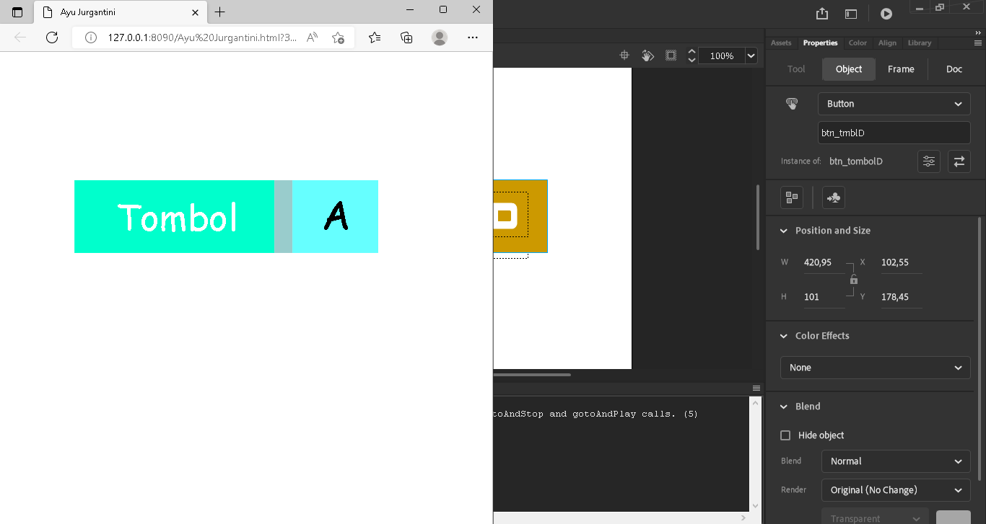The width and height of the screenshot is (986, 524).
Task: Open the Button instance behavior dropdown
Action: pyautogui.click(x=894, y=104)
